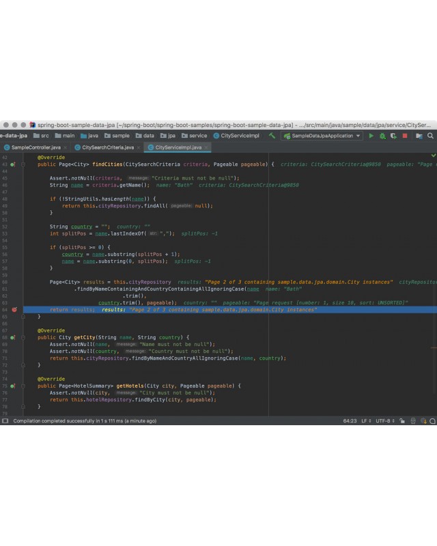Switch to the CitySearchCriteria.java tab
The width and height of the screenshot is (437, 546).
108,147
